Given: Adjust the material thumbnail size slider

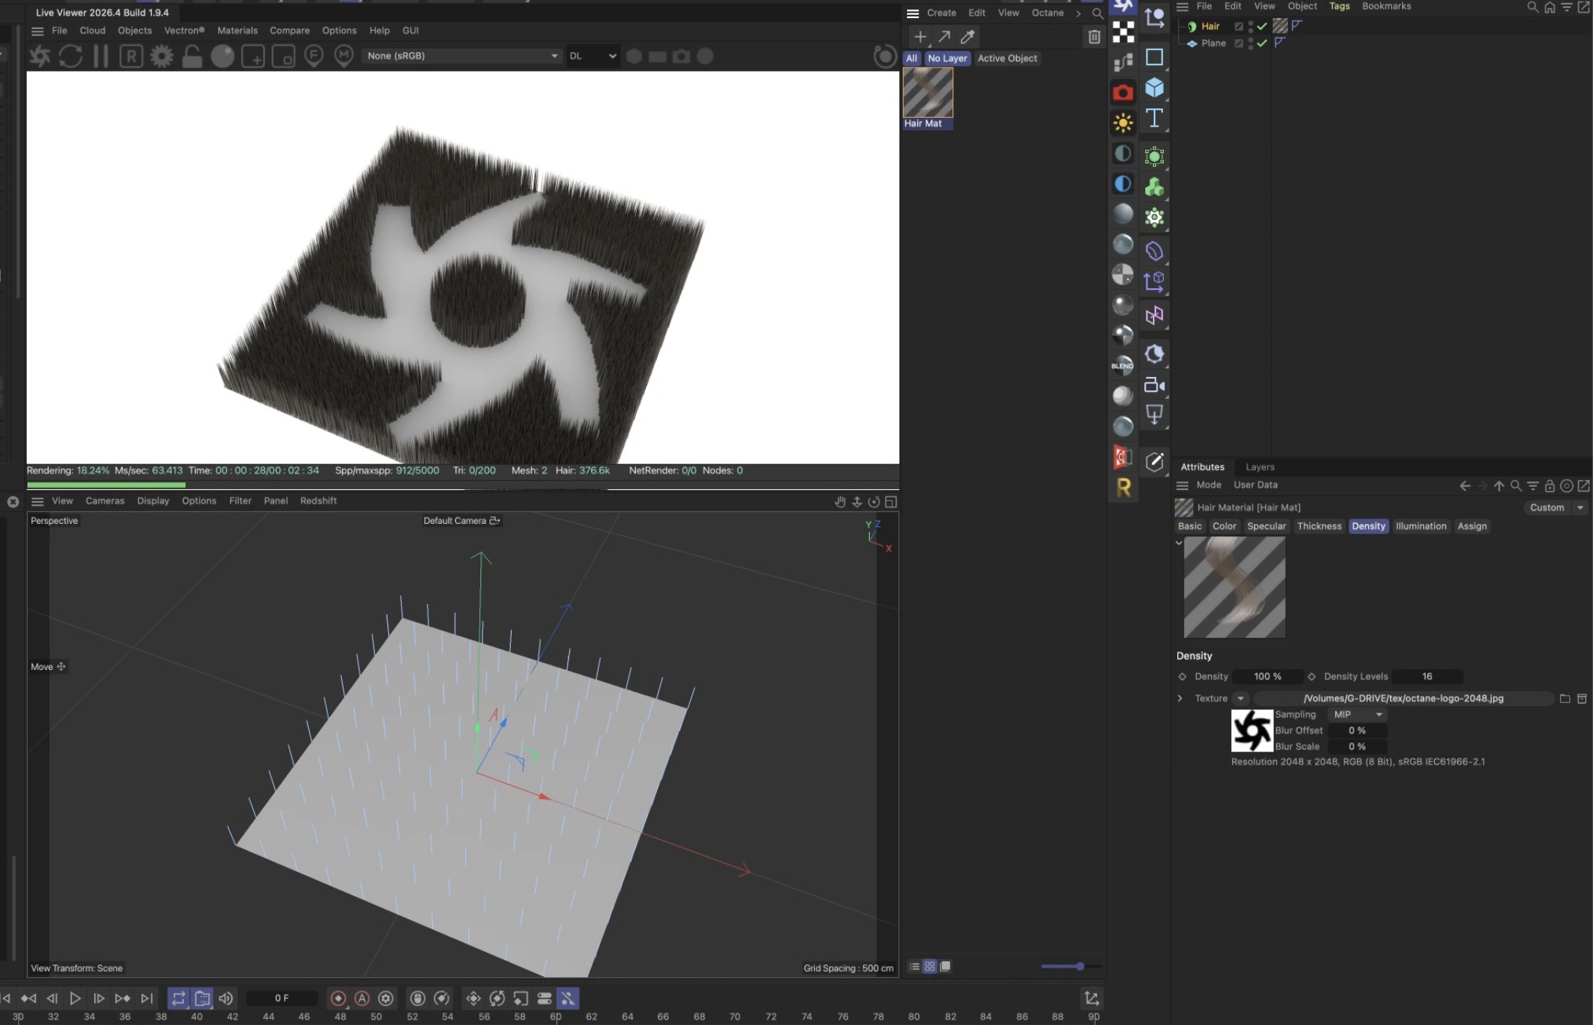Looking at the screenshot, I should (1070, 966).
